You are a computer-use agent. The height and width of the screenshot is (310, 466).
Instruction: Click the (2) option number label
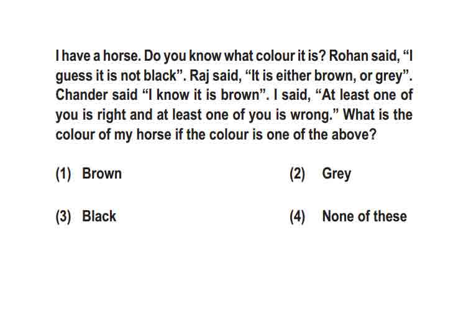(x=297, y=174)
